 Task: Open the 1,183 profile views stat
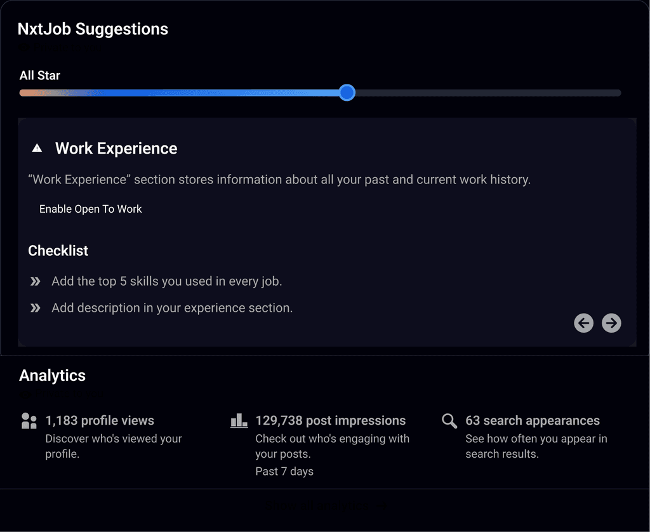point(99,420)
